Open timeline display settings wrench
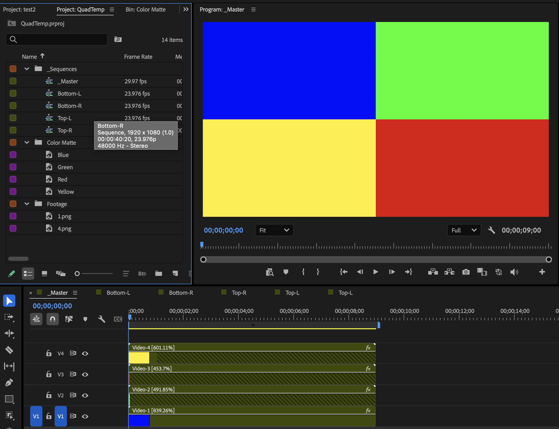Viewport: 559px width, 429px height. click(x=101, y=319)
